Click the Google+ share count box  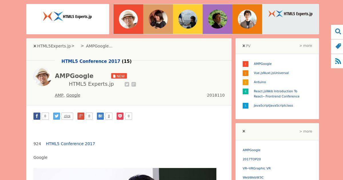[89, 116]
